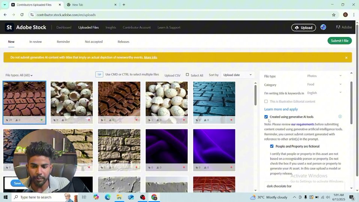Open the globe language selector icon
The width and height of the screenshot is (359, 202).
(x=323, y=27)
